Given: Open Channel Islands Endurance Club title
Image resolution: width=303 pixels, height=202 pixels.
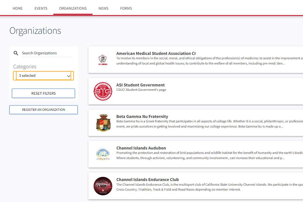Looking at the screenshot, I should pos(147,180).
